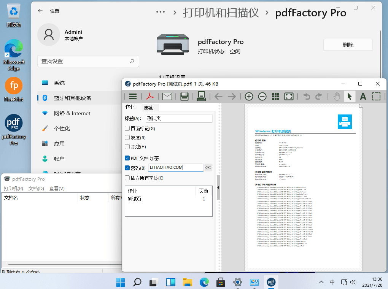Send PDF via email envelope icon
388x289 pixels.
[167, 97]
